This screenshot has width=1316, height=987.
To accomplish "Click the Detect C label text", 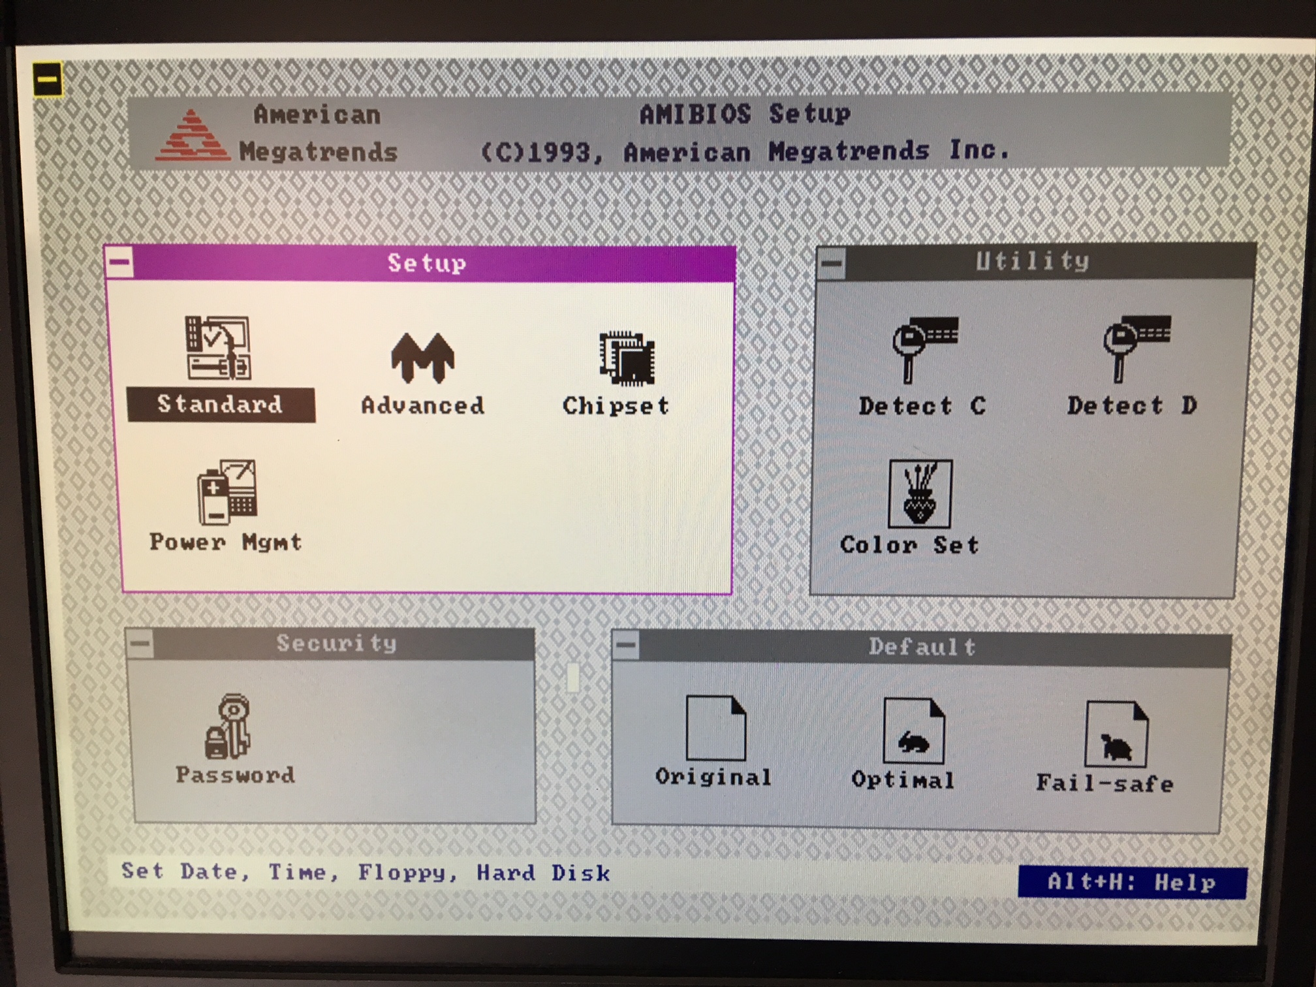I will point(922,406).
